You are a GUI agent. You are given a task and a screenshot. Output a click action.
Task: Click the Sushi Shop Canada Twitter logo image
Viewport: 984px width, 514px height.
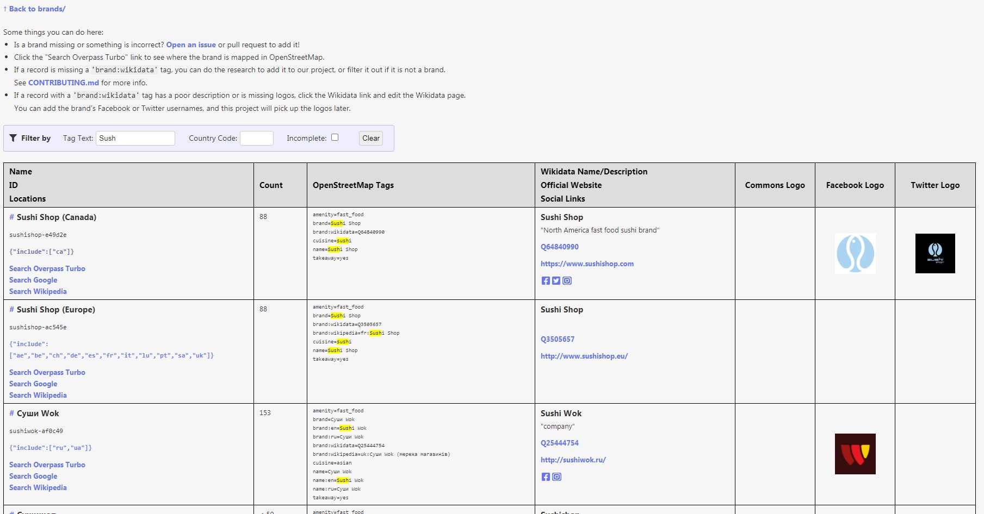click(935, 253)
